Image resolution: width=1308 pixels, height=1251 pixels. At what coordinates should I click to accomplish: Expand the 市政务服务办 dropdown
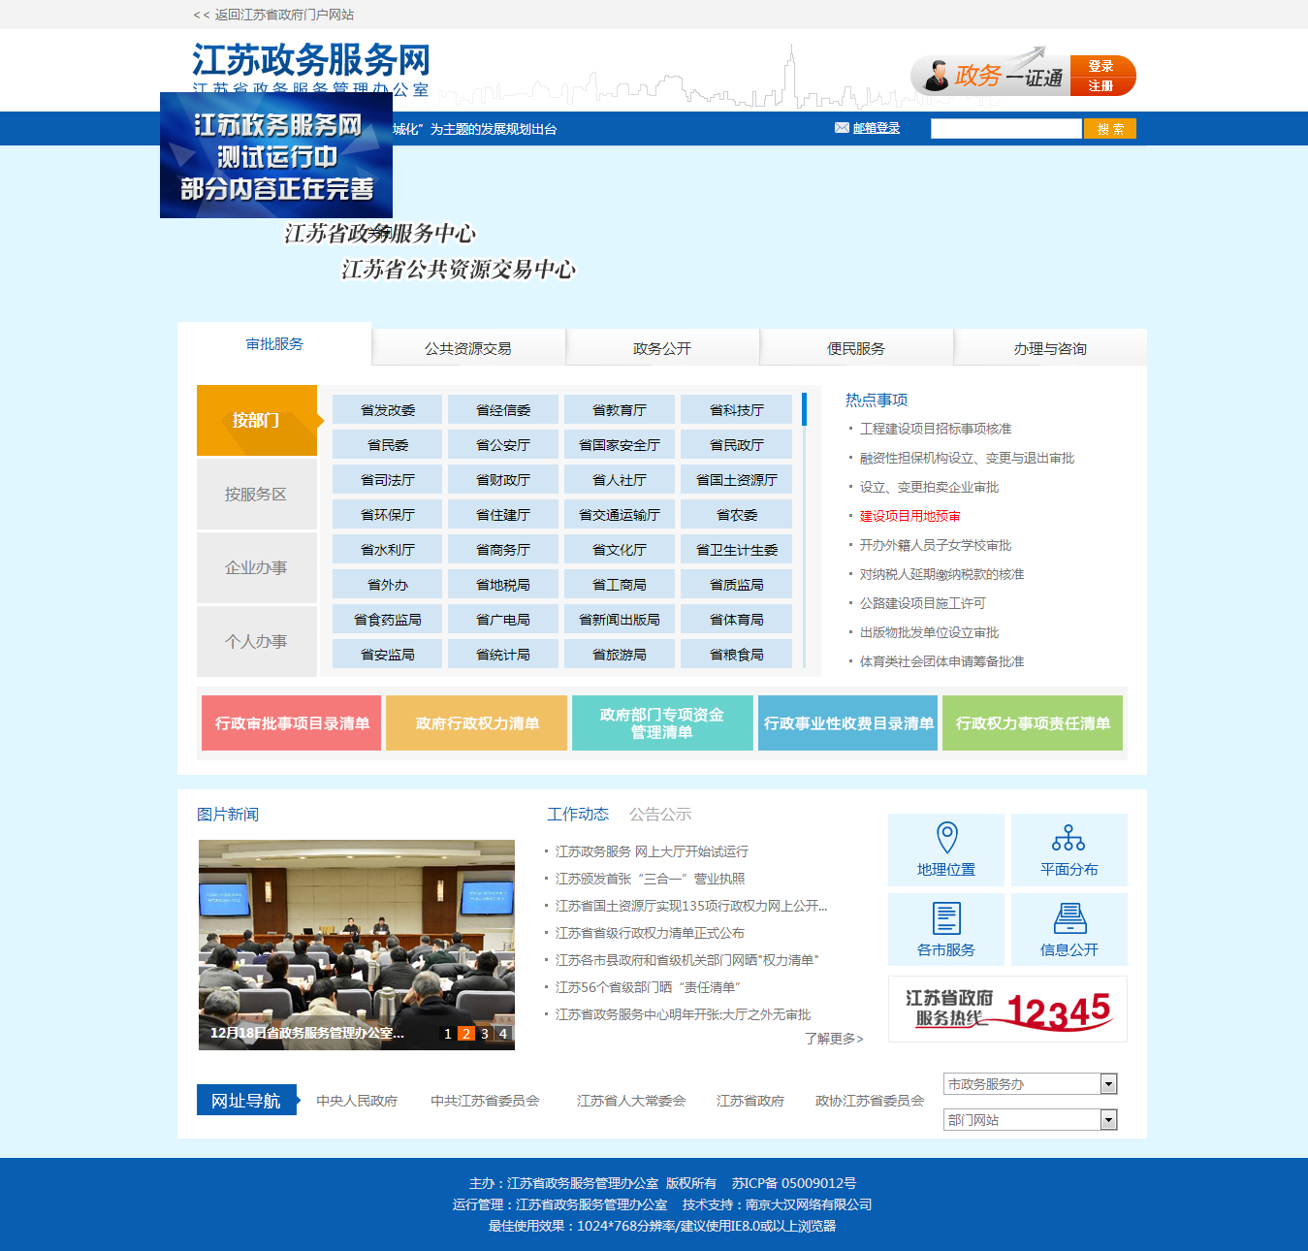pos(1108,1084)
